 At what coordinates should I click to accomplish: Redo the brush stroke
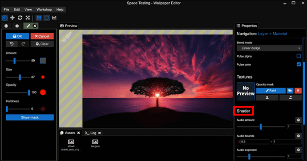coord(23,44)
